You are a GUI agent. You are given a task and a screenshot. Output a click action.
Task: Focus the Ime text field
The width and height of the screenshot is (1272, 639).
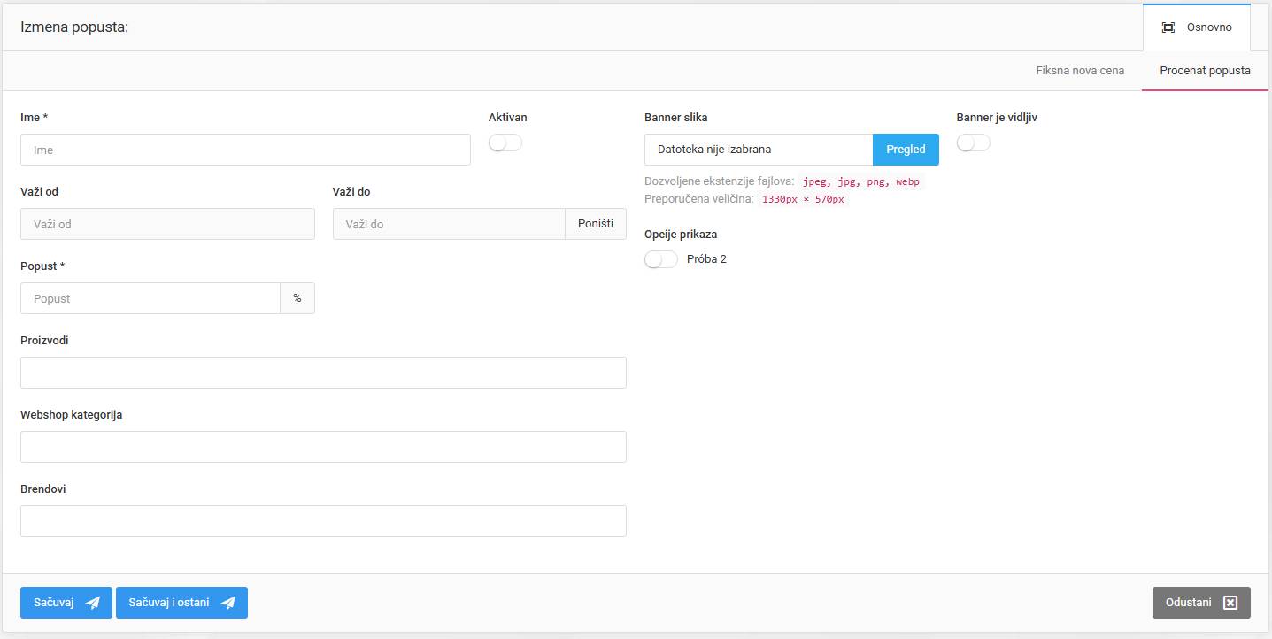pos(245,150)
